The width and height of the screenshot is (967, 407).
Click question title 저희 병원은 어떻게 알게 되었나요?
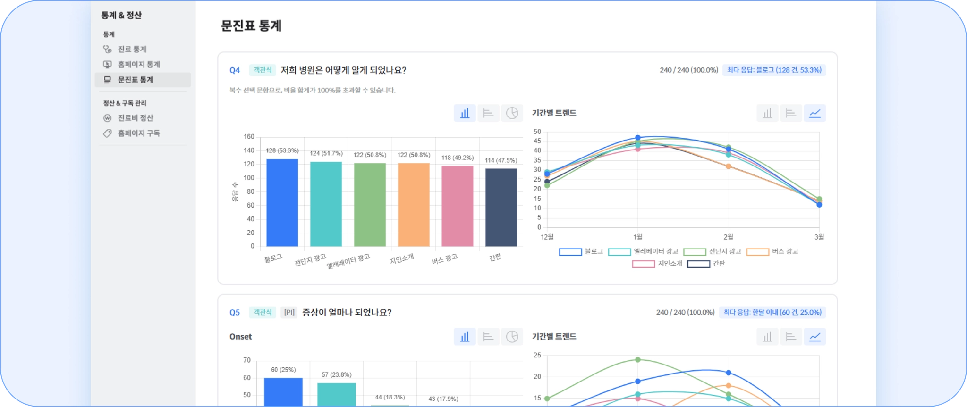tap(344, 70)
